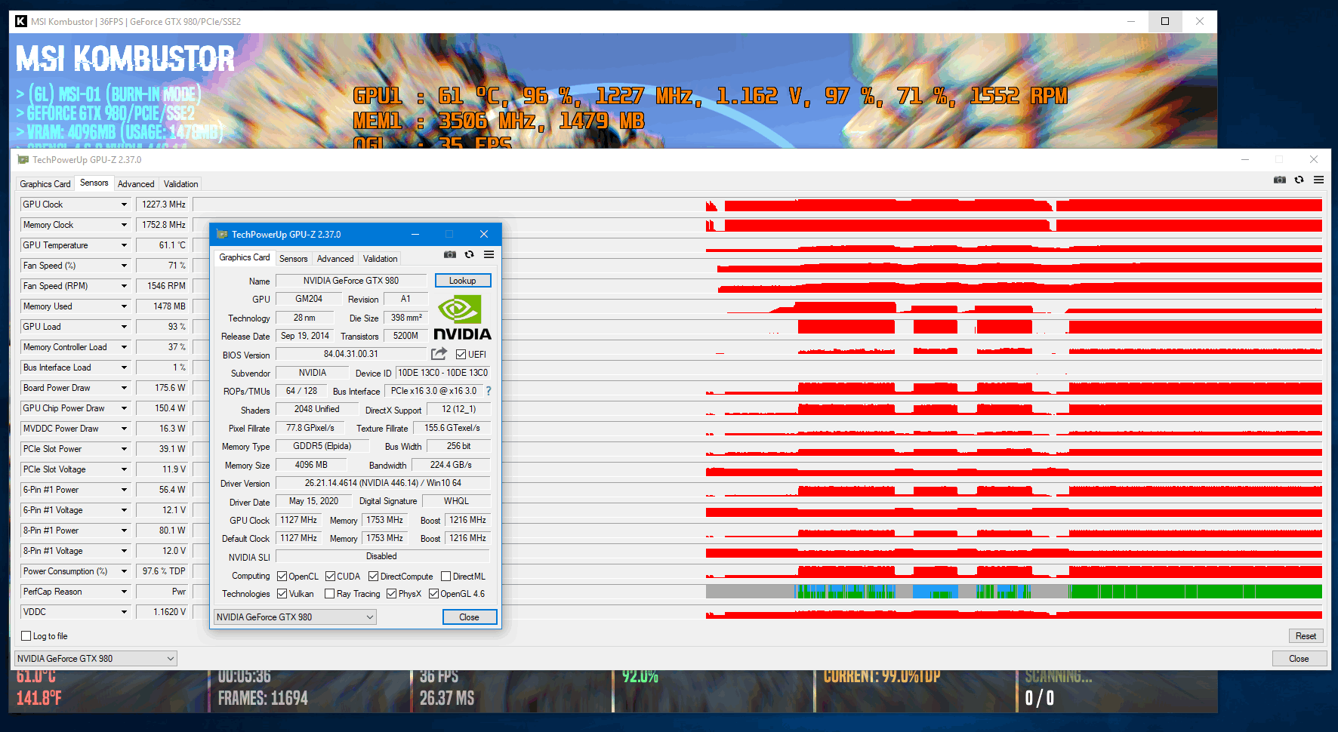Open the GPU Temperature sensor dropdown
This screenshot has height=732, width=1338.
(x=125, y=245)
